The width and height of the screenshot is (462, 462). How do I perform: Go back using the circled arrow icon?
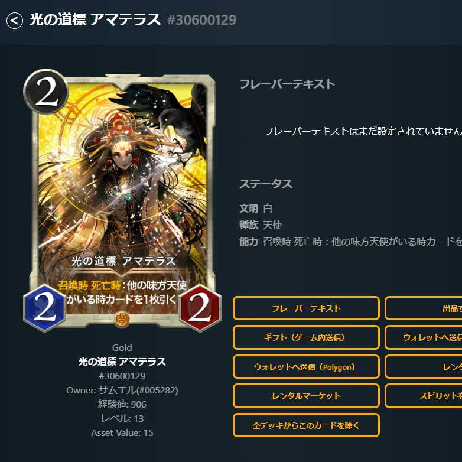(x=14, y=21)
